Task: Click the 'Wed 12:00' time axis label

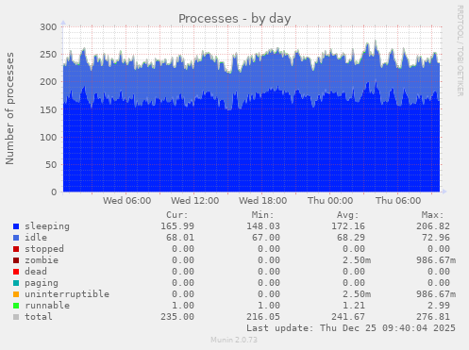Action: [194, 201]
